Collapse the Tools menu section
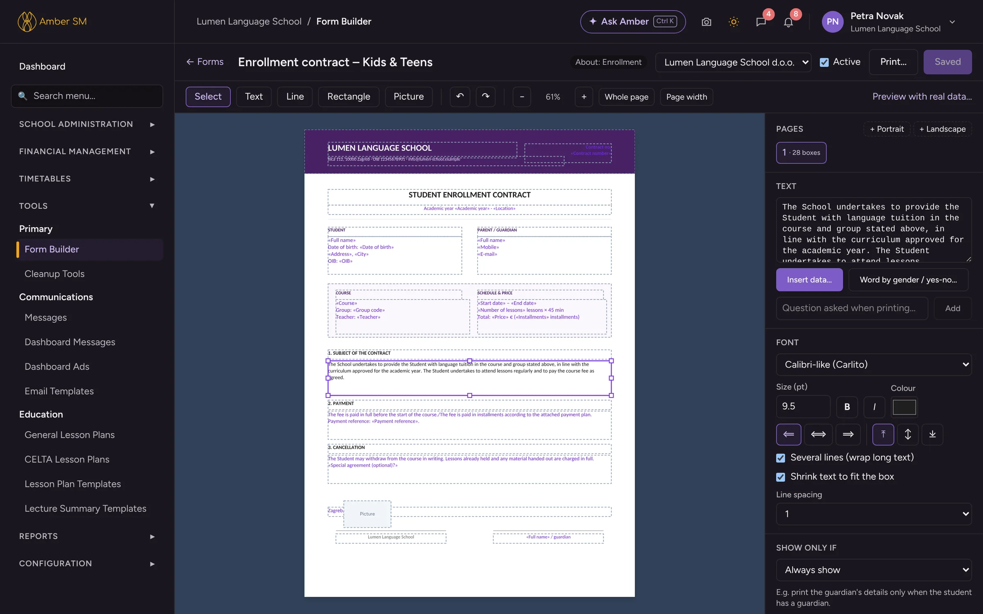Screen dimensions: 983x614 tap(87, 206)
